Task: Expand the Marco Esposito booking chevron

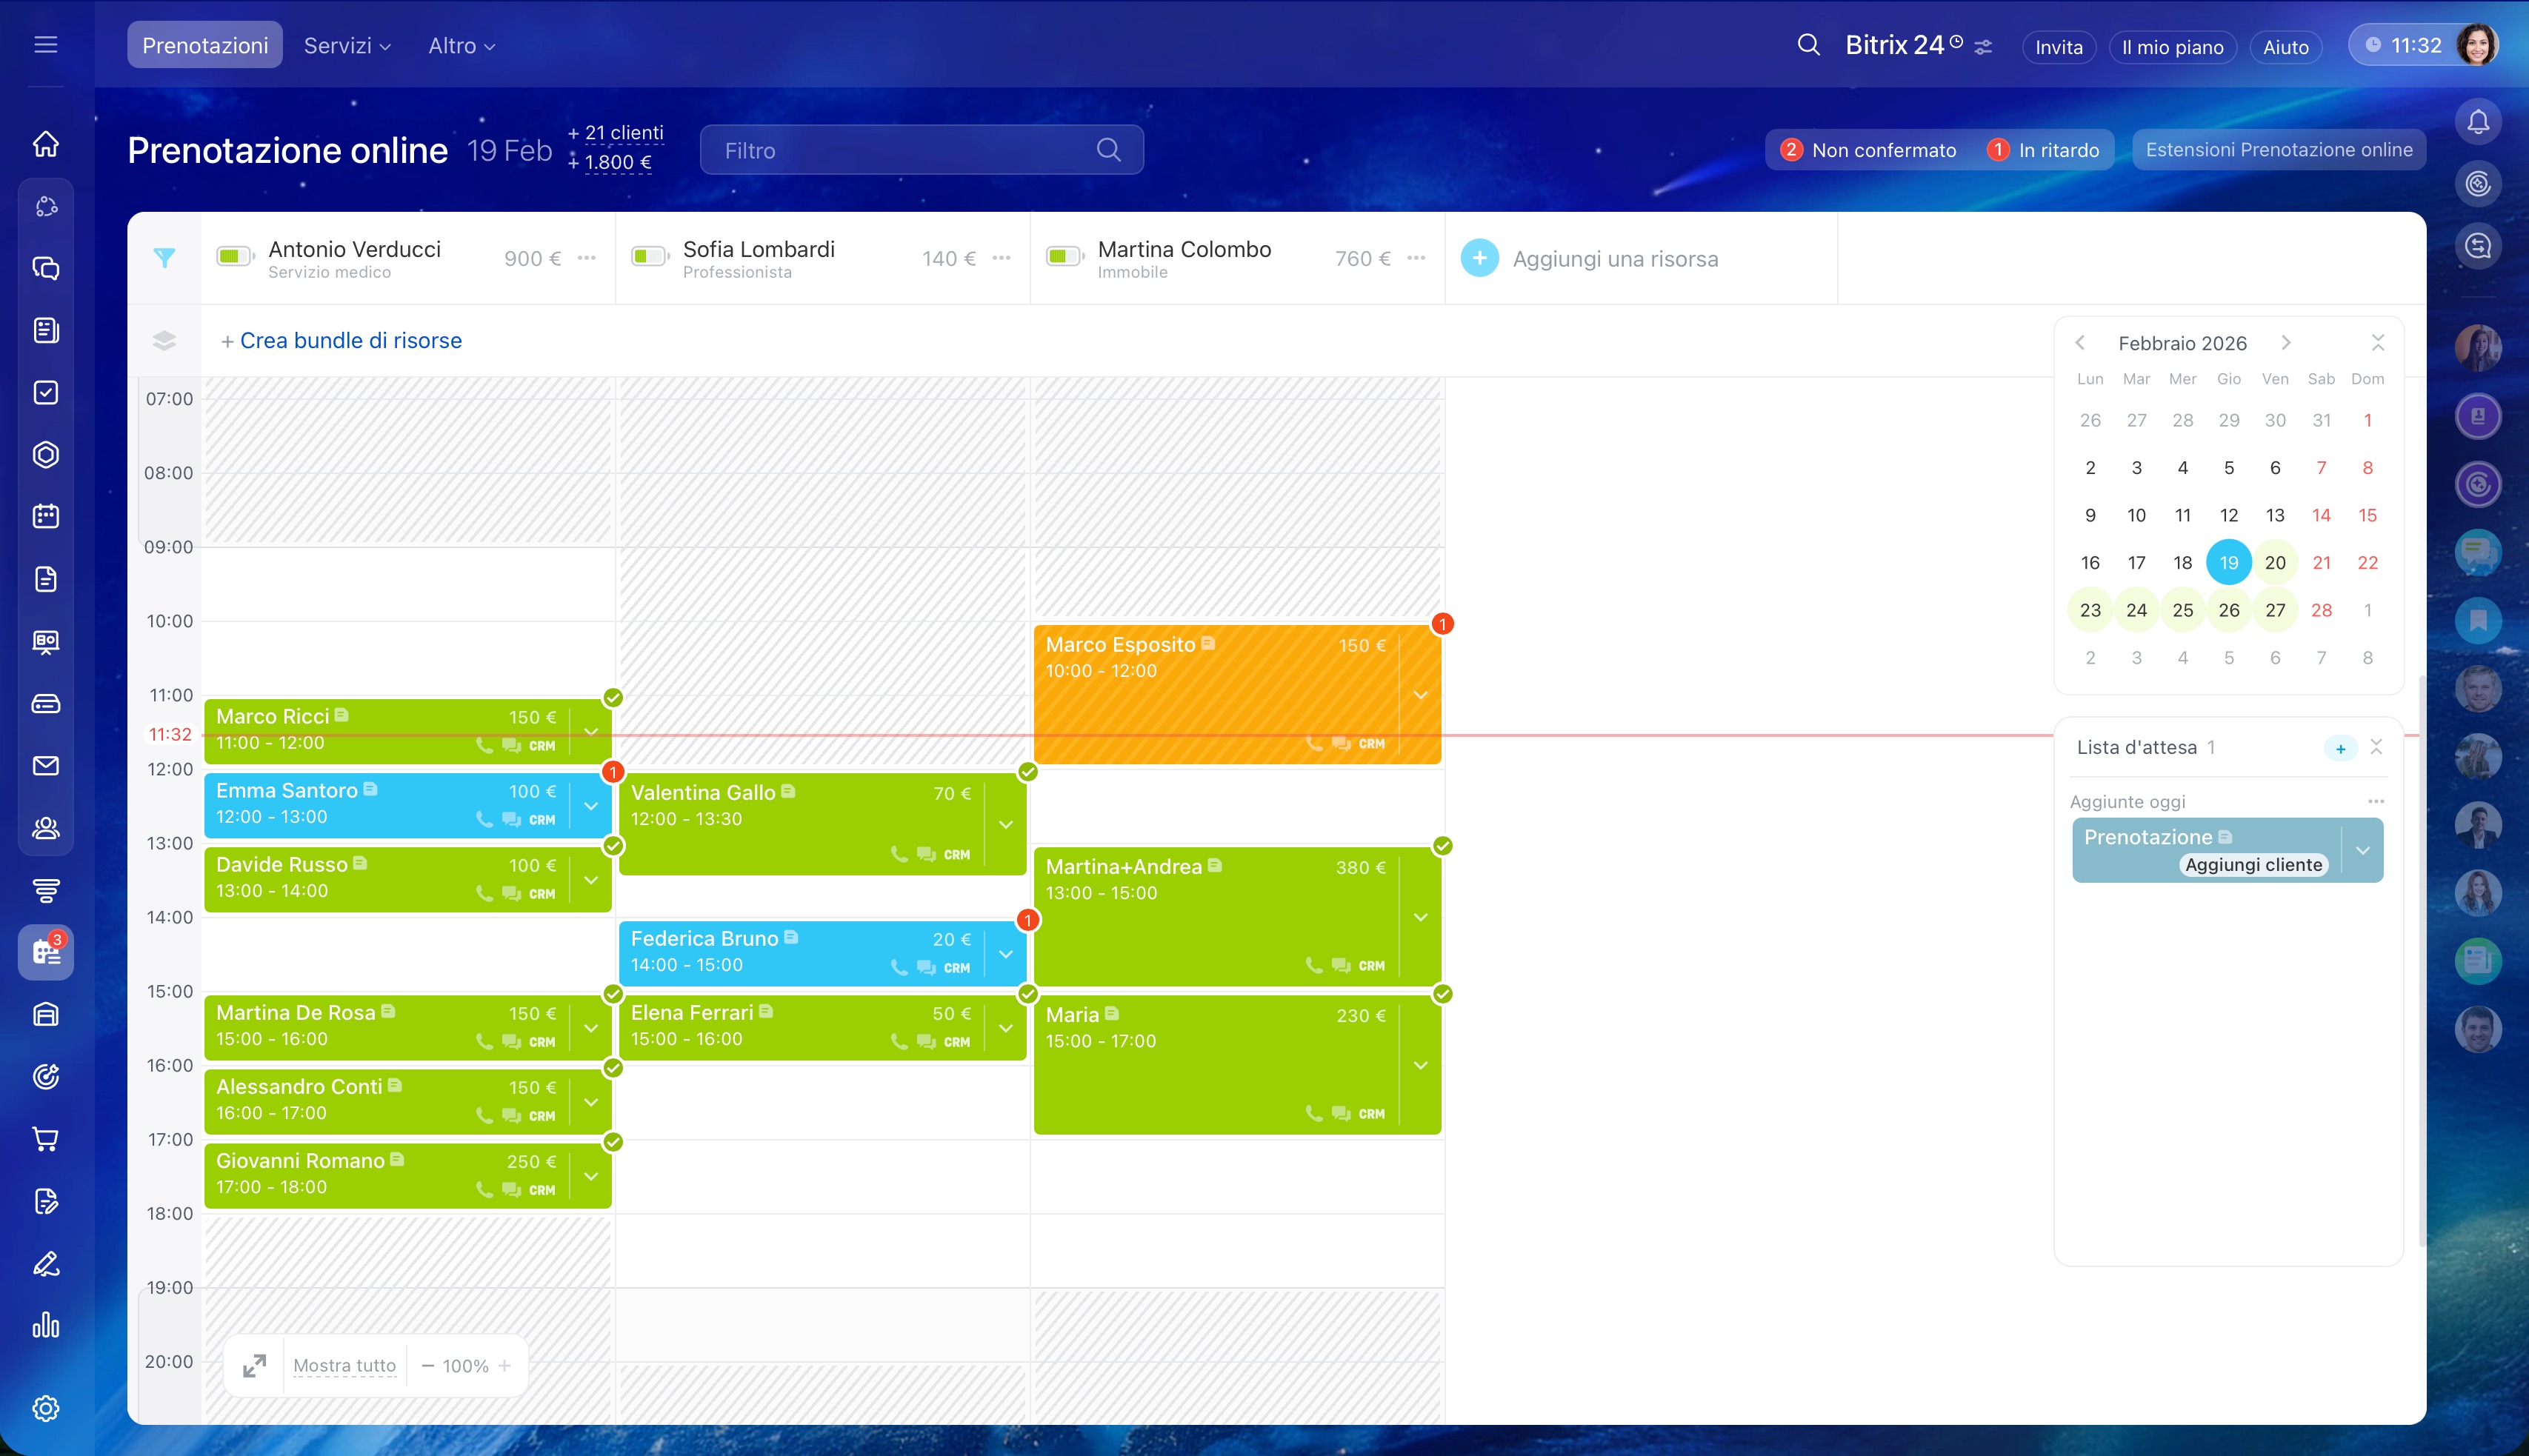Action: [x=1420, y=695]
